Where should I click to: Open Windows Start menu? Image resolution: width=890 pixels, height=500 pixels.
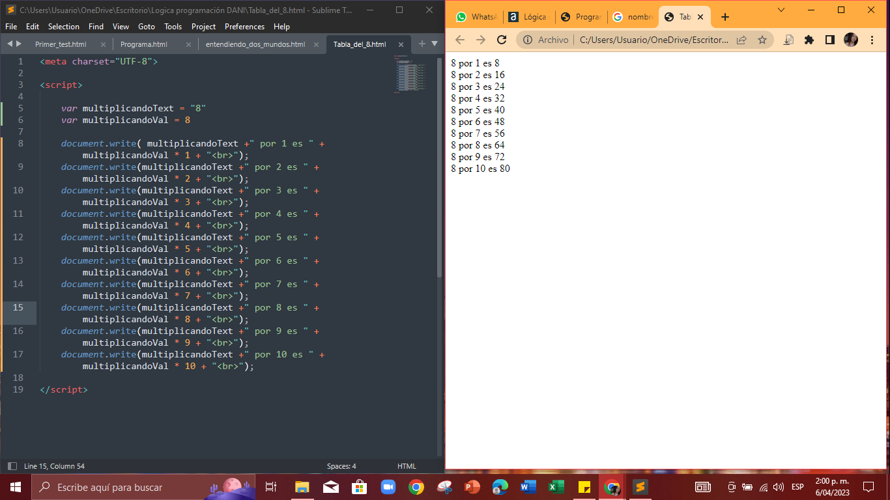point(15,487)
